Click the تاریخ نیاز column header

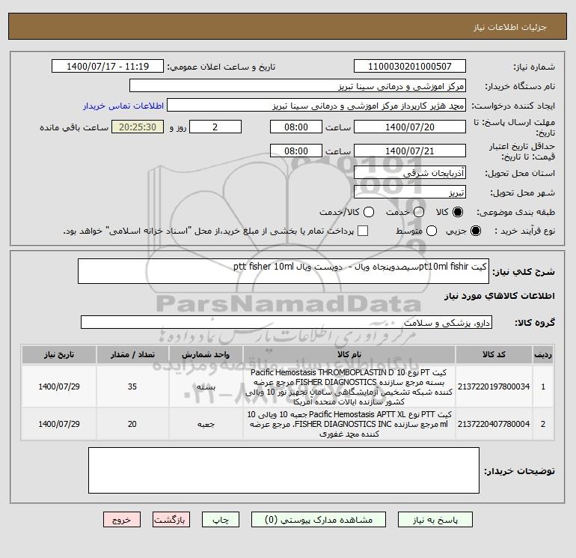59,354
